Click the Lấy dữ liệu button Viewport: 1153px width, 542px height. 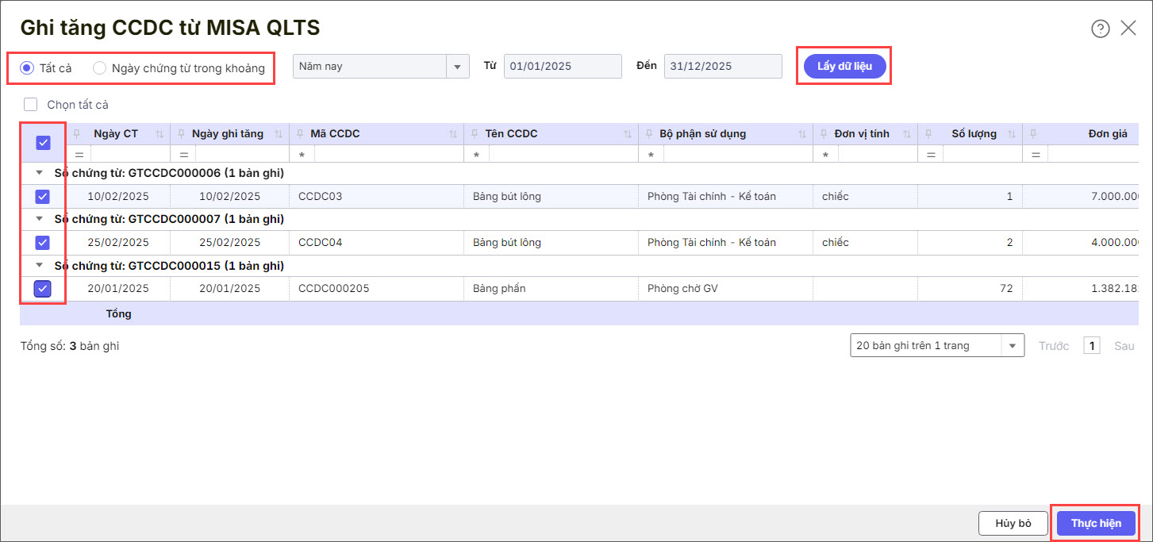click(x=844, y=66)
